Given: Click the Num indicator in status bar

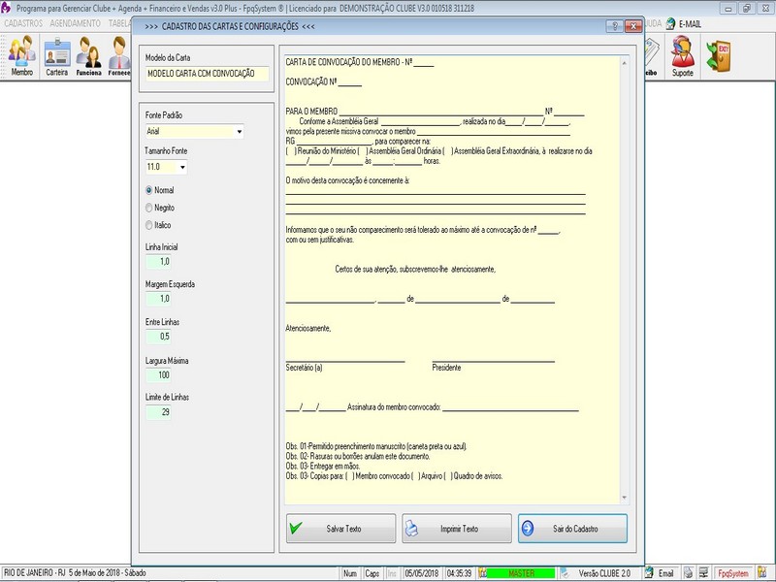Looking at the screenshot, I should pyautogui.click(x=350, y=573).
